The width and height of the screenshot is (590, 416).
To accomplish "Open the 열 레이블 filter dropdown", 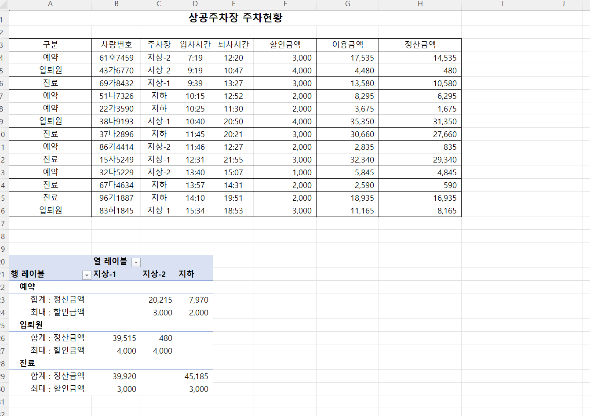I will [136, 262].
